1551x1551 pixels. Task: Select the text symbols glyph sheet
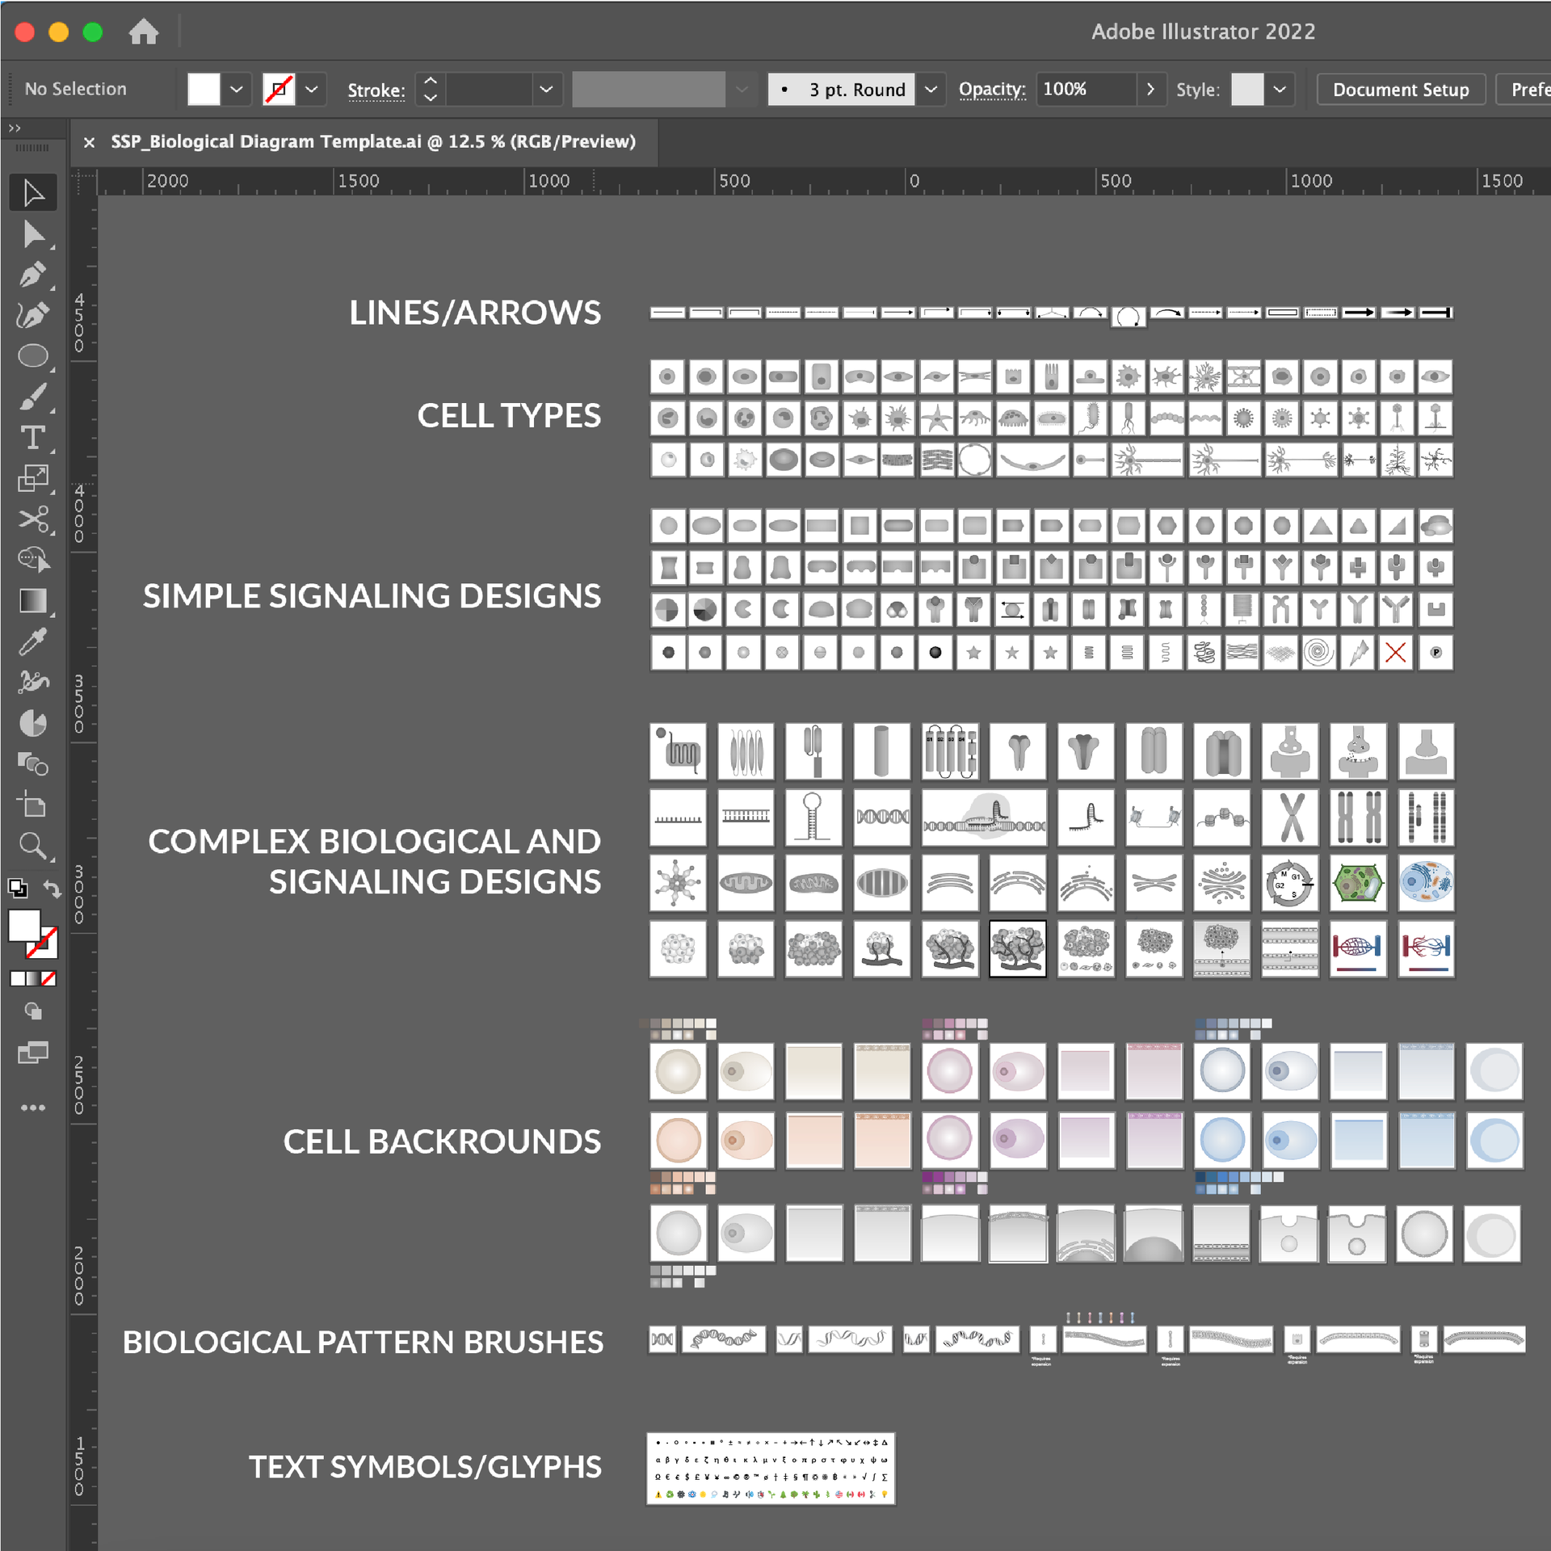[771, 1469]
